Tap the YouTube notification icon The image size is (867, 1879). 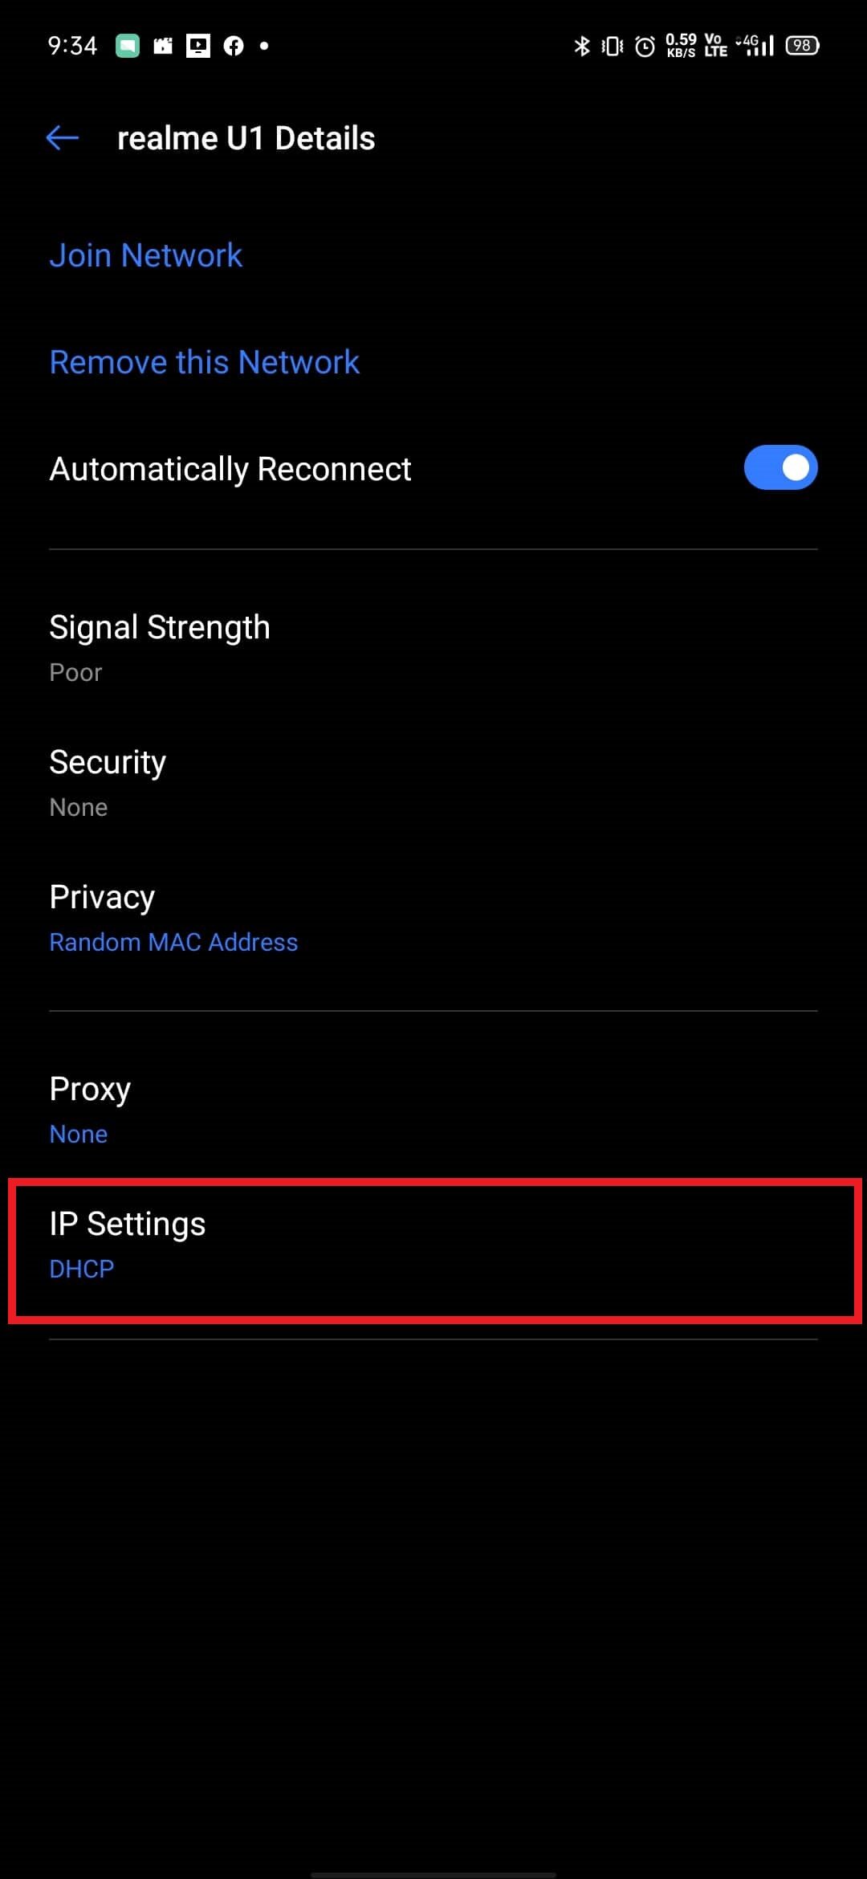(x=197, y=46)
